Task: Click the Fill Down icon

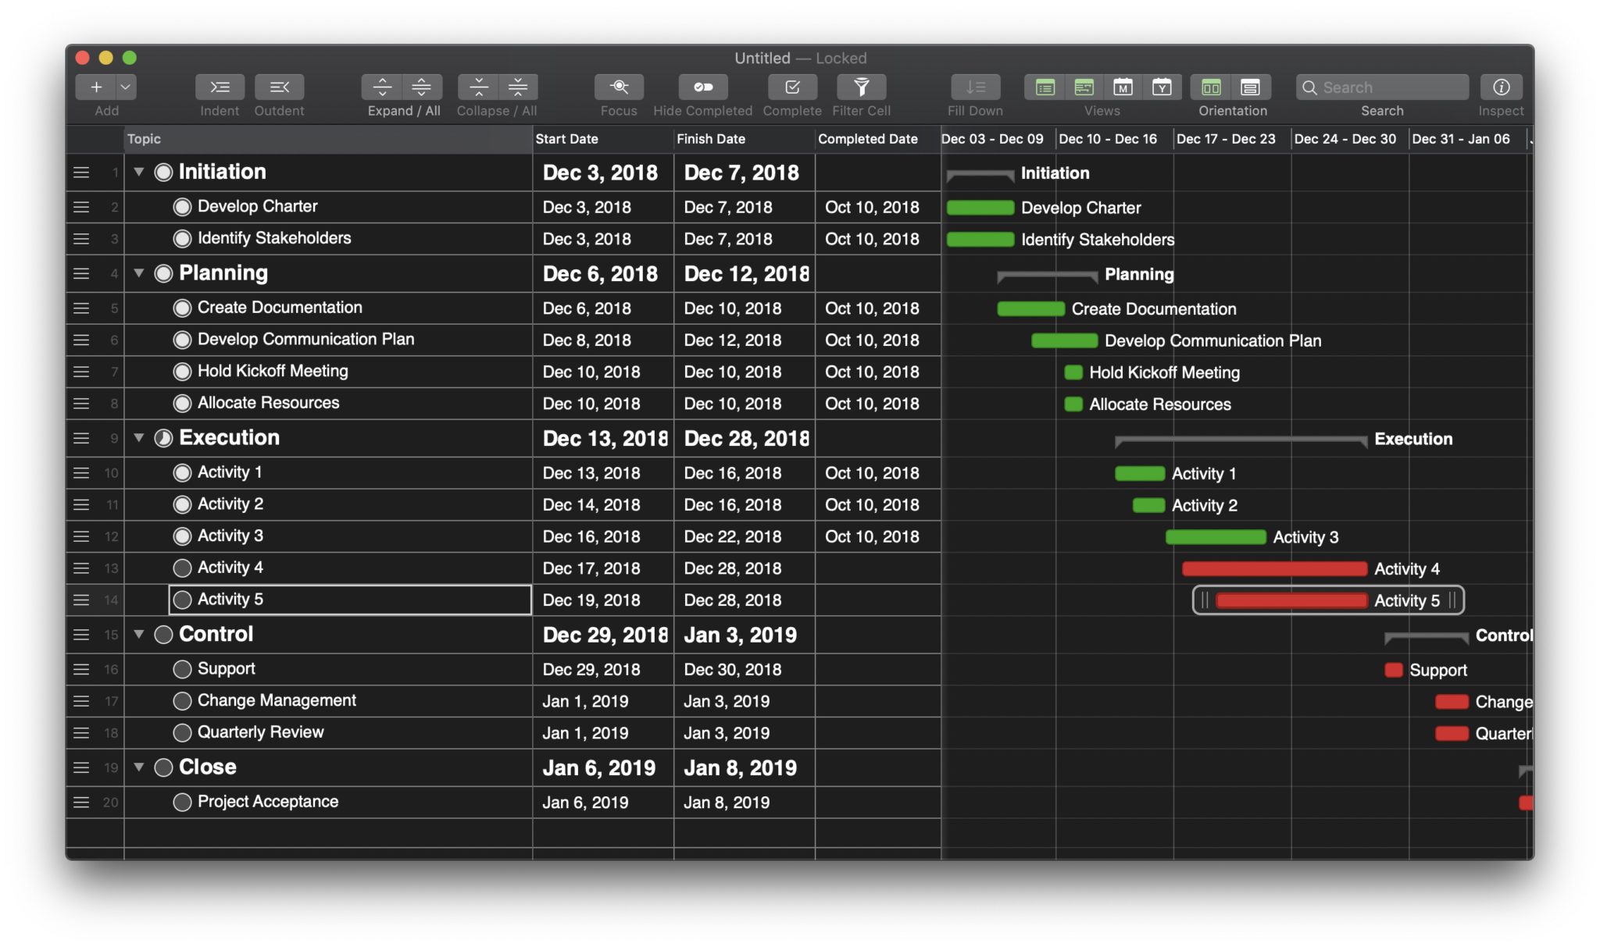Action: [975, 87]
